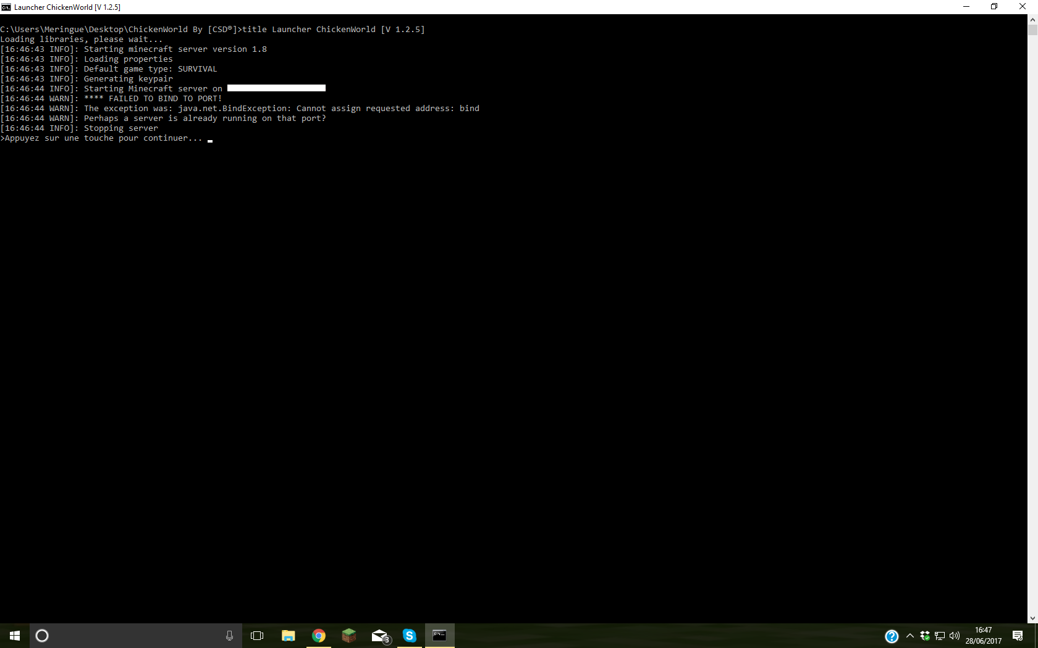
Task: Open network connection tray icon
Action: (940, 636)
